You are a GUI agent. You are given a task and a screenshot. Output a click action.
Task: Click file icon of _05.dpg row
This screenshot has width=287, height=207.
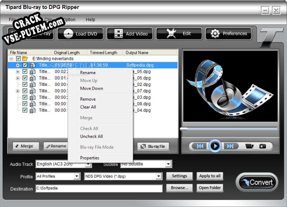pyautogui.click(x=32, y=72)
